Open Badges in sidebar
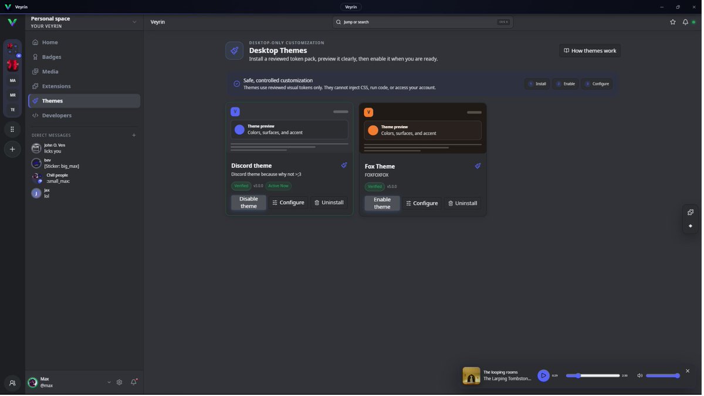This screenshot has height=396, width=704. click(84, 57)
